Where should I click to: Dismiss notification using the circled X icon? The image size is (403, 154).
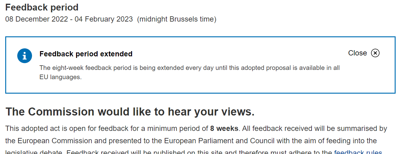pos(375,53)
